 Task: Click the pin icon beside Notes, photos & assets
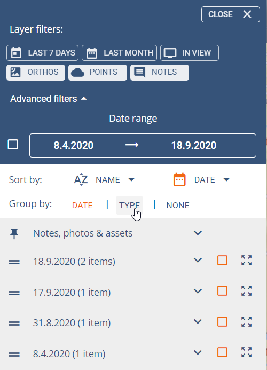tap(14, 234)
